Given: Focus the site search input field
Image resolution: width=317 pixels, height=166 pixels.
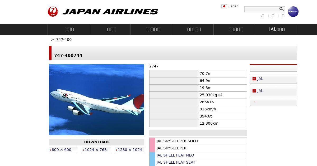Looking at the screenshot, I should coord(261,9).
